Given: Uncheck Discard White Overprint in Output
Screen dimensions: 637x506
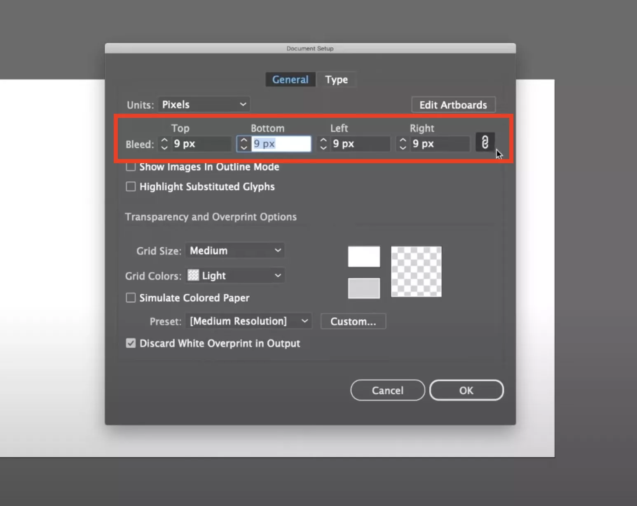Looking at the screenshot, I should 131,343.
